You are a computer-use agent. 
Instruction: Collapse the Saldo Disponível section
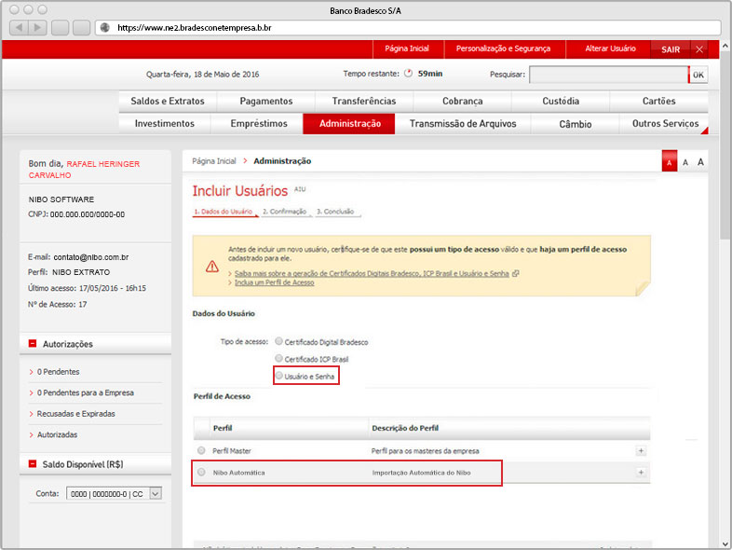click(33, 463)
